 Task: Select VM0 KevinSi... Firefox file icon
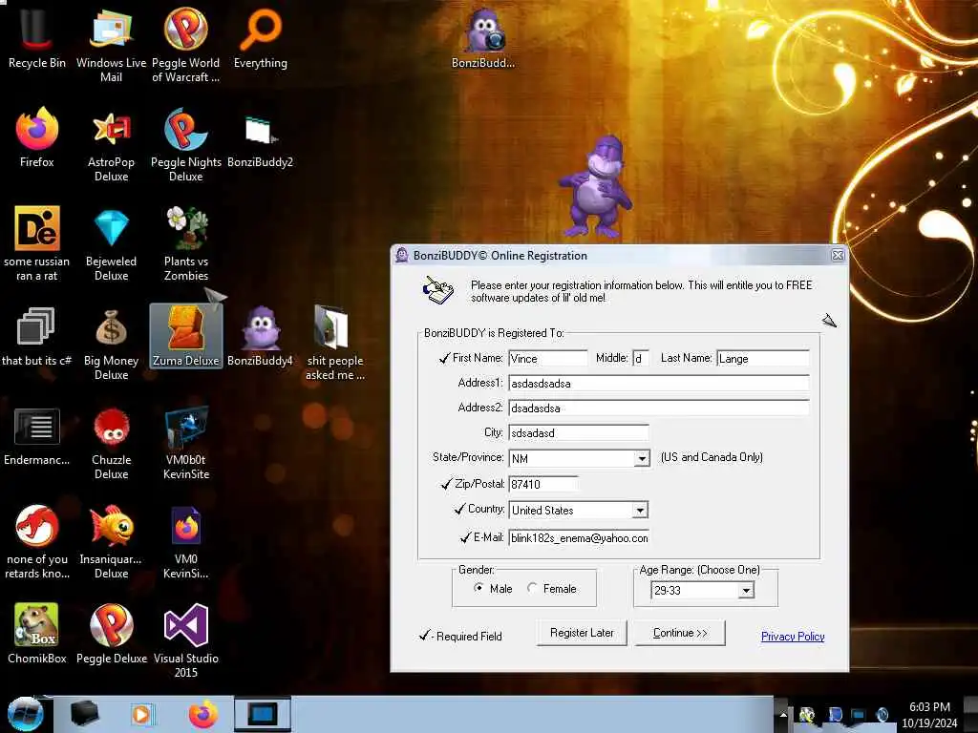pos(186,541)
